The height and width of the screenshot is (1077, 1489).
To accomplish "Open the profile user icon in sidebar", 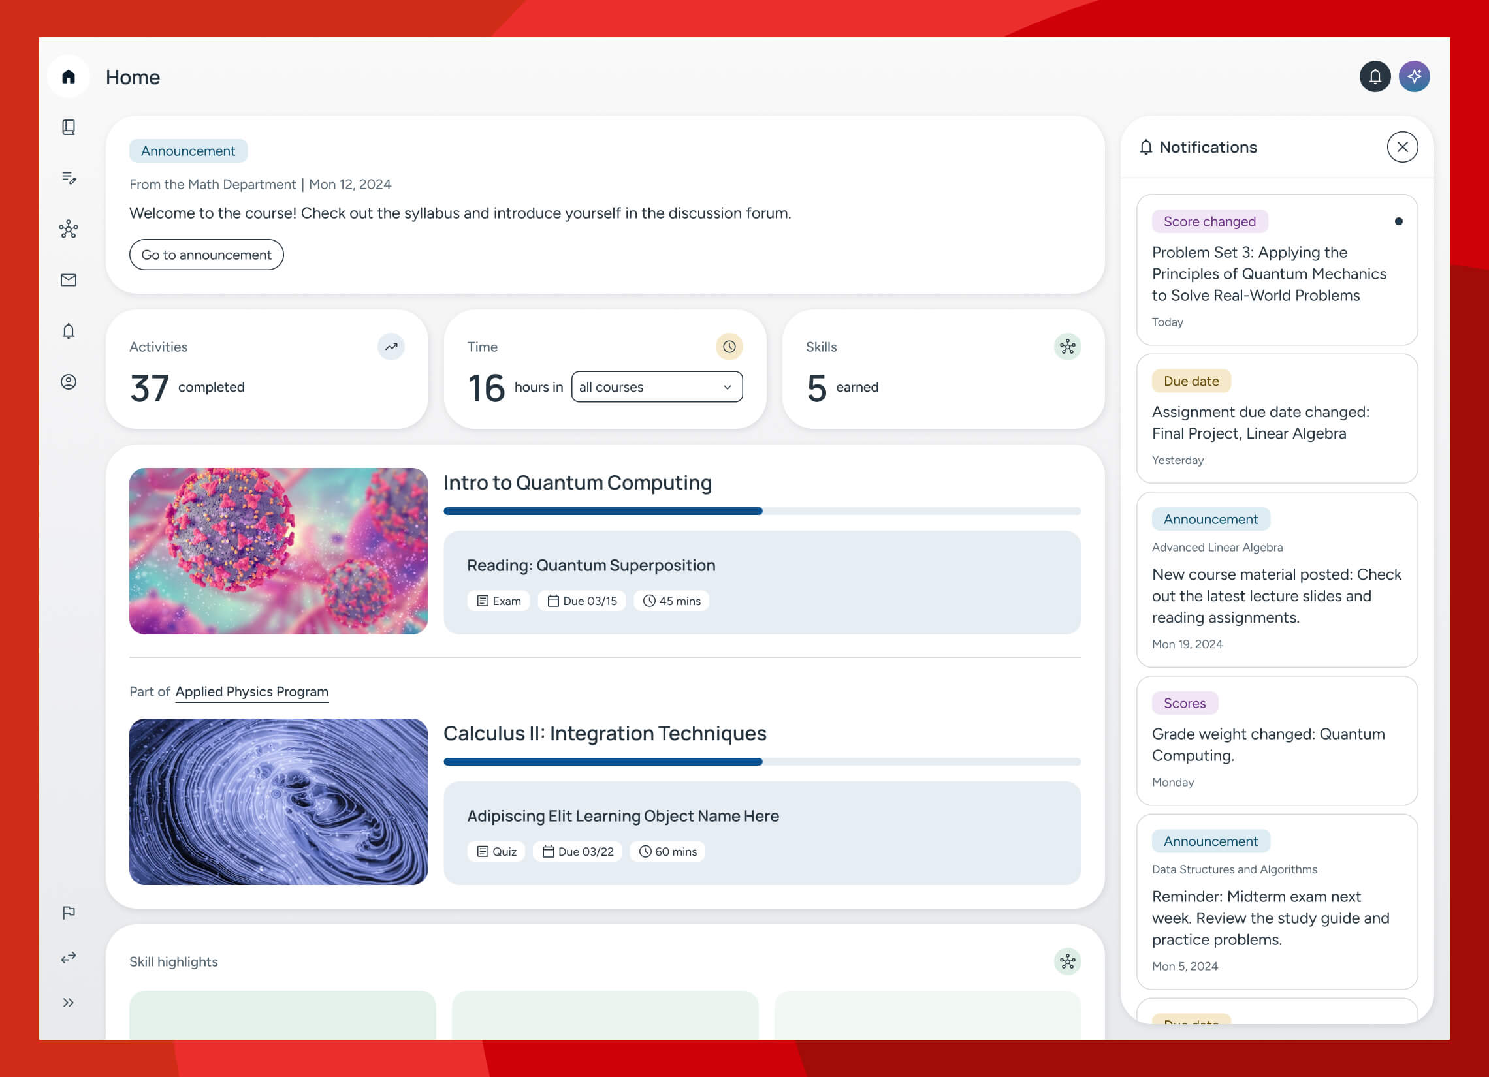I will pos(69,382).
